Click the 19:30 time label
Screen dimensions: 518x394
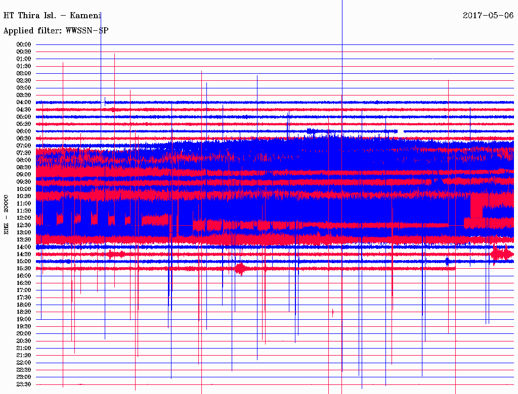[24, 326]
